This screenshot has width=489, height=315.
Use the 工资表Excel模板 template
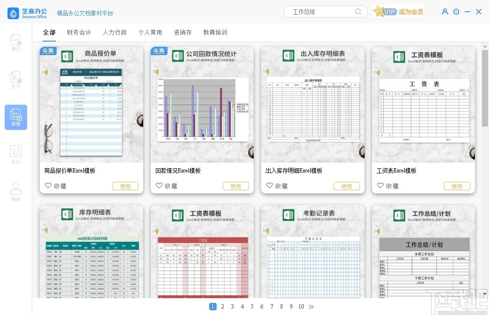pyautogui.click(x=457, y=186)
